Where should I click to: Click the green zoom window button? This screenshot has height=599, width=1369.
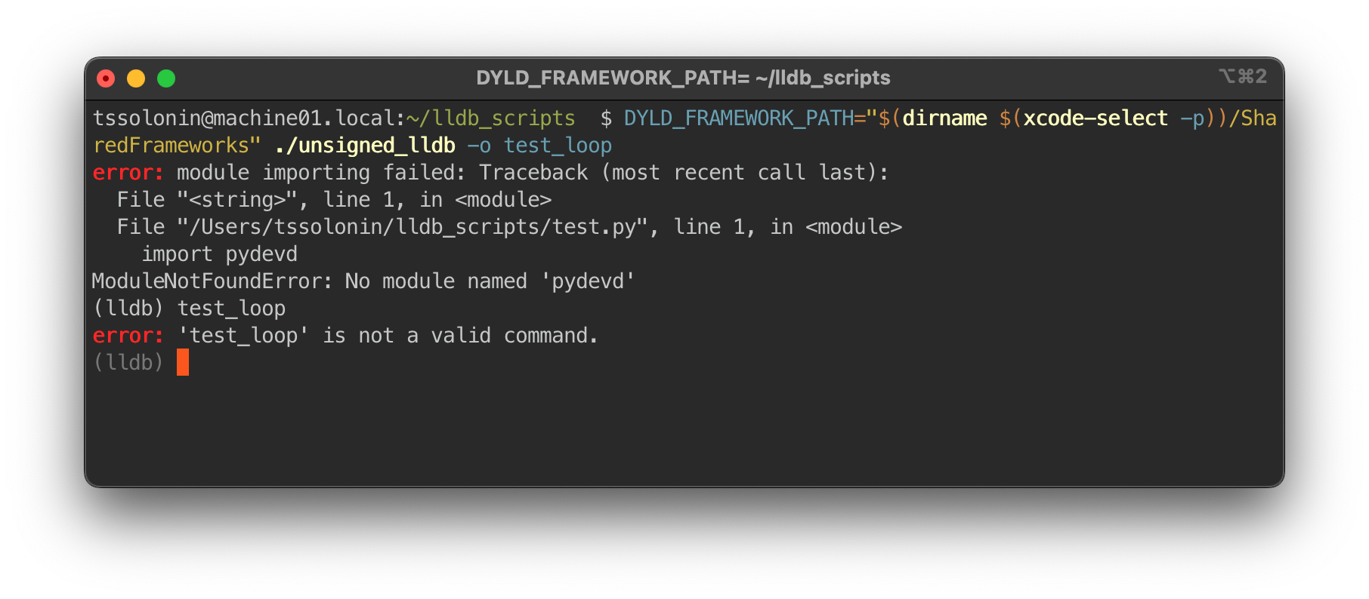166,78
